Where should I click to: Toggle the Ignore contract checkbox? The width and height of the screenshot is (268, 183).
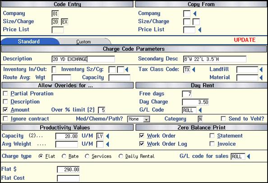5,119
